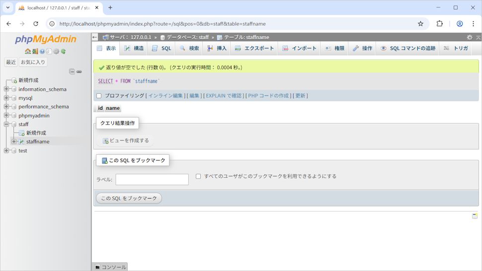This screenshot has width=482, height=271.
Task: Go back to the previous page
Action: pyautogui.click(x=8, y=24)
